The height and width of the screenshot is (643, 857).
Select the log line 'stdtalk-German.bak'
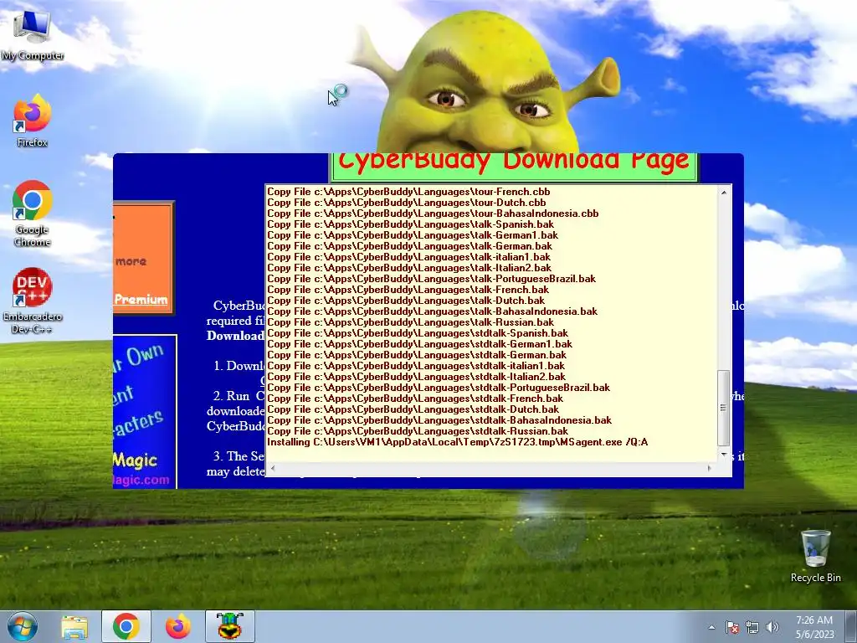point(417,355)
